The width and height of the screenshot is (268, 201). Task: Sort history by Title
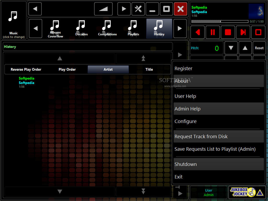coord(149,69)
